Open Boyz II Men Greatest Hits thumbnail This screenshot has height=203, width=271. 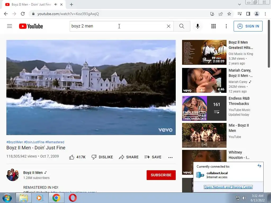(x=204, y=52)
